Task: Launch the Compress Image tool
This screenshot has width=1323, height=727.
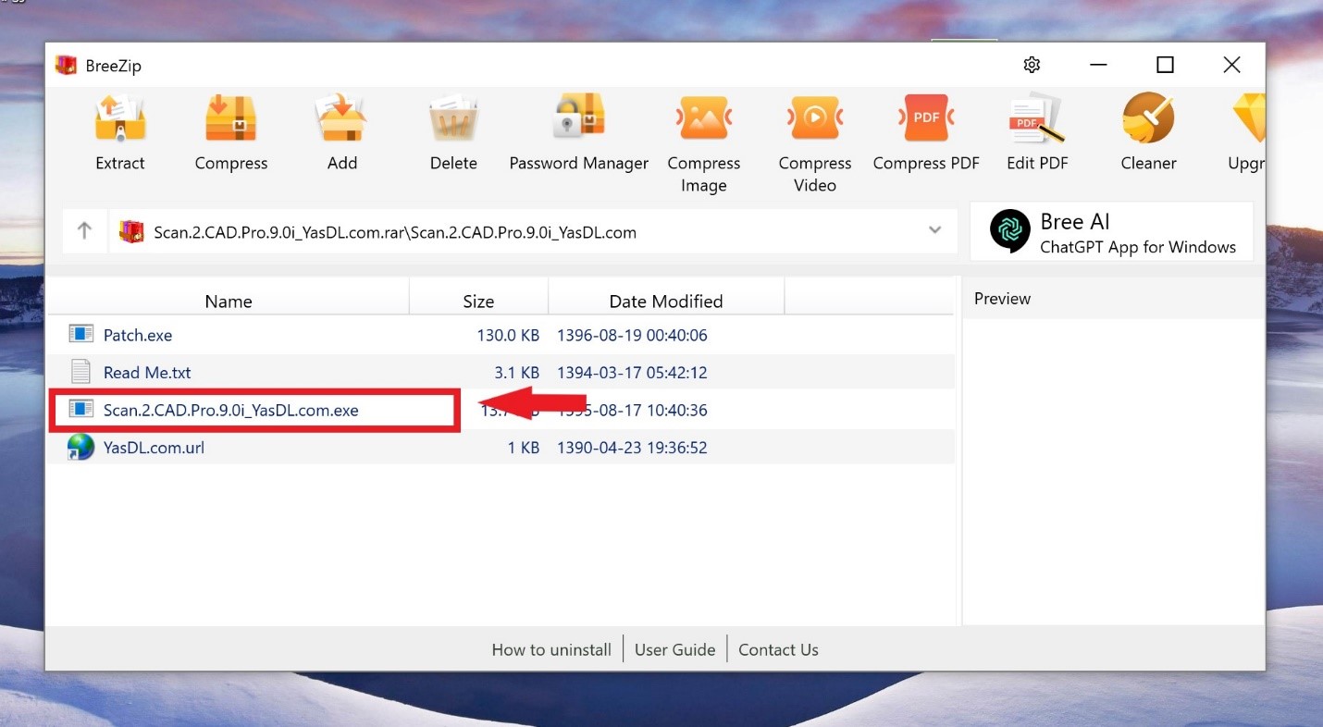Action: point(704,117)
